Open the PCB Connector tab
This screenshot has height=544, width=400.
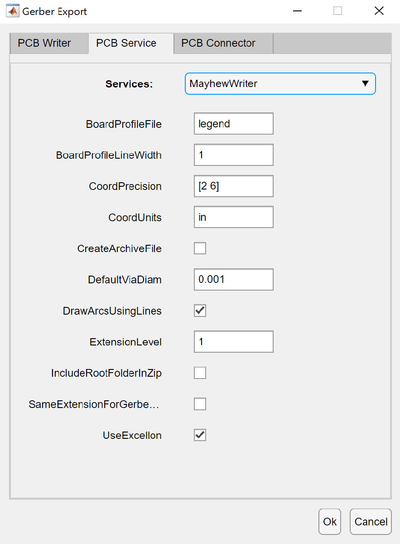point(218,44)
